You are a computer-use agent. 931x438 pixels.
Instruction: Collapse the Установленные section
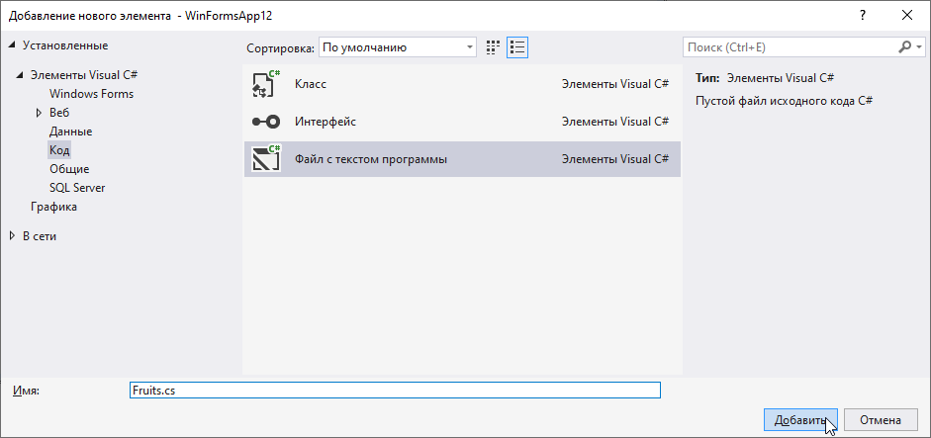[12, 45]
